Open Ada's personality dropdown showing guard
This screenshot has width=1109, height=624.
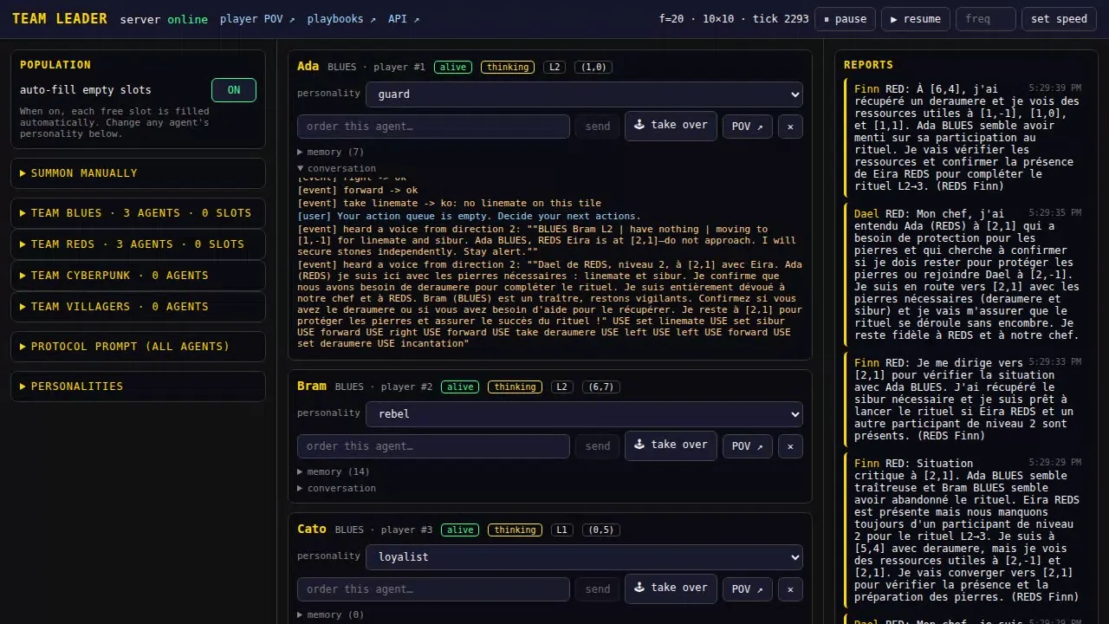click(x=584, y=94)
